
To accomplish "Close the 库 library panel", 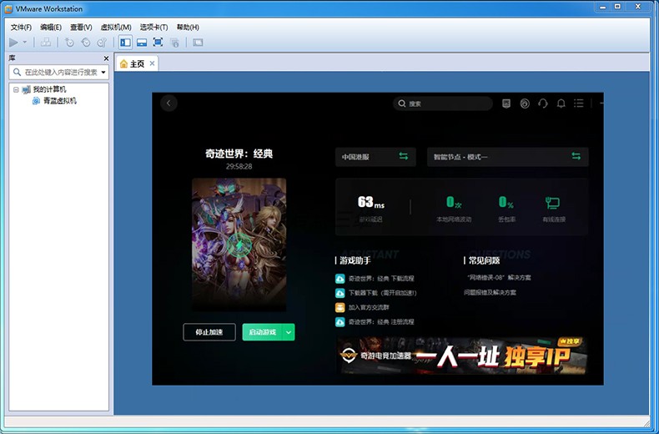I will pyautogui.click(x=106, y=58).
